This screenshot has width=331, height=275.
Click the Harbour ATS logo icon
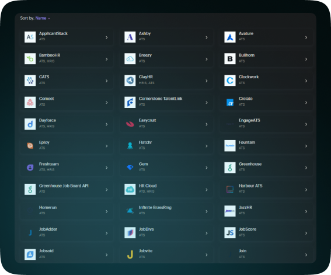pyautogui.click(x=230, y=189)
